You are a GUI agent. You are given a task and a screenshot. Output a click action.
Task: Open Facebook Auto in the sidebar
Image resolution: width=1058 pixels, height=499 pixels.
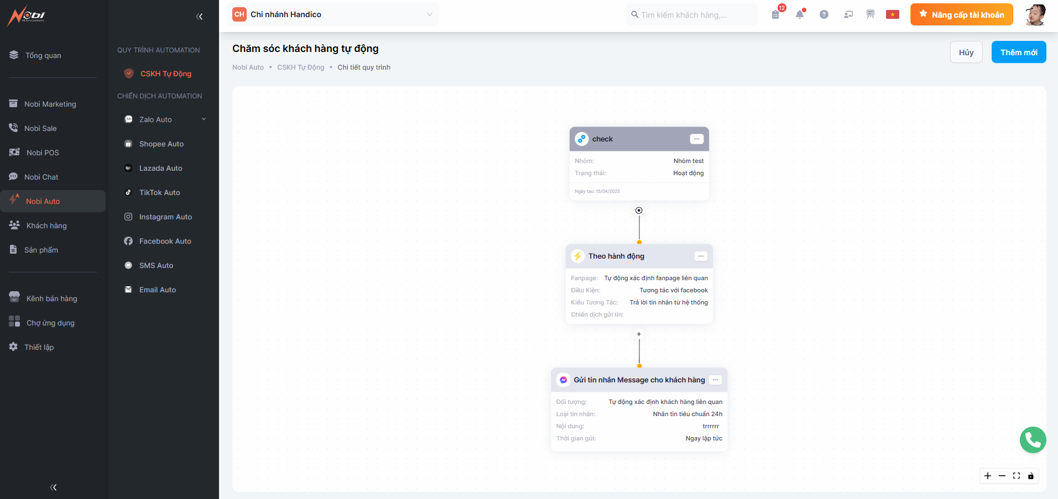(x=165, y=241)
